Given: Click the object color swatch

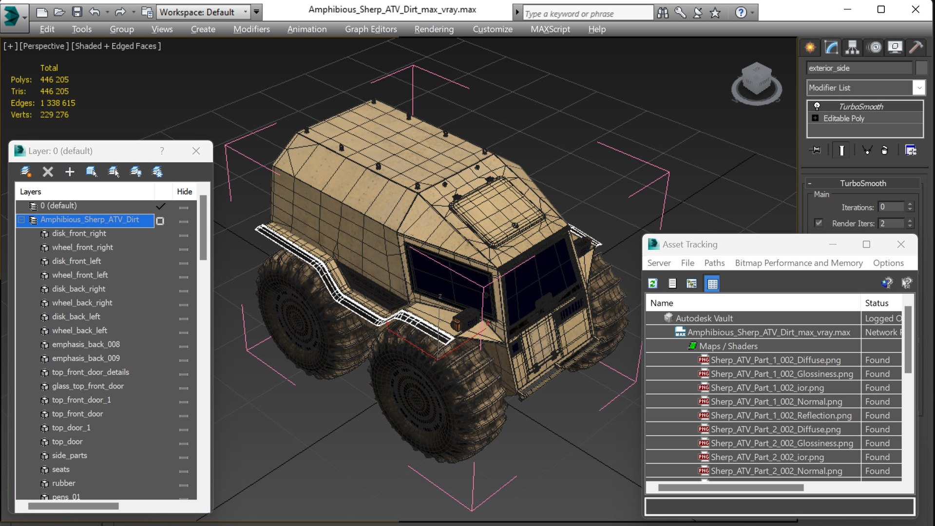Looking at the screenshot, I should click(921, 68).
